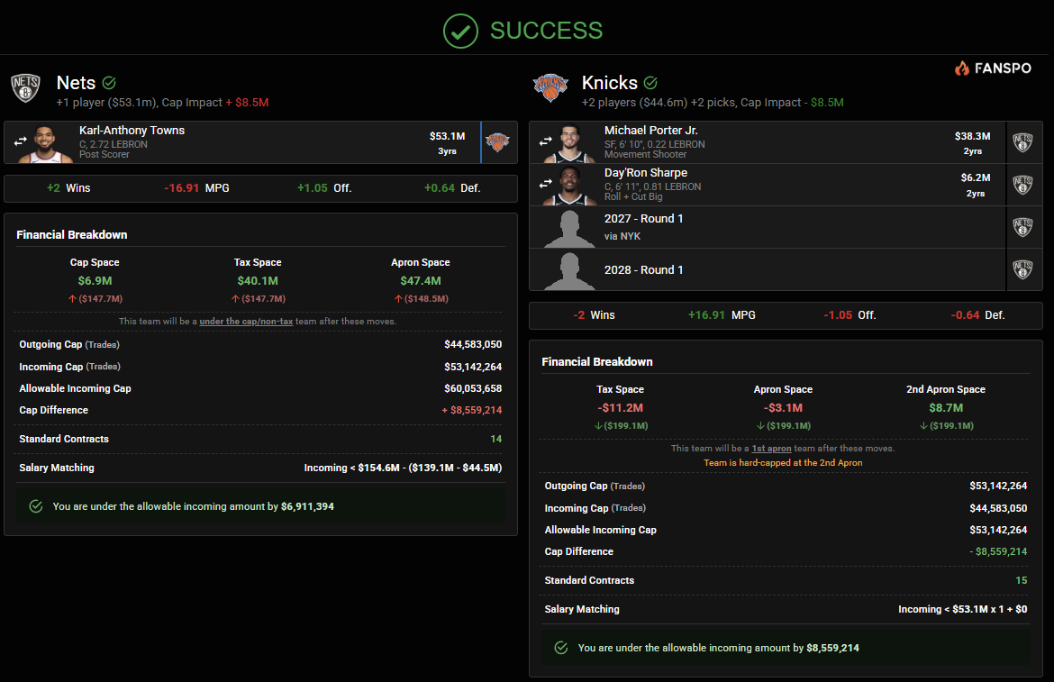Click Knicks Cap Difference - $8,559,214

click(997, 551)
